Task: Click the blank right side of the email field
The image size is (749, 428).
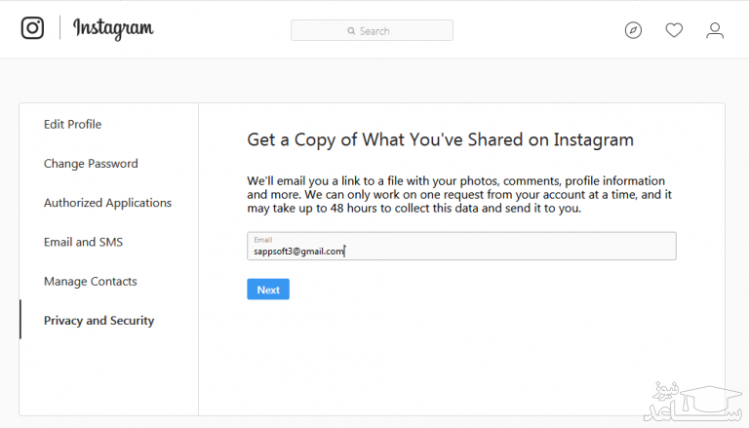Action: (546, 247)
